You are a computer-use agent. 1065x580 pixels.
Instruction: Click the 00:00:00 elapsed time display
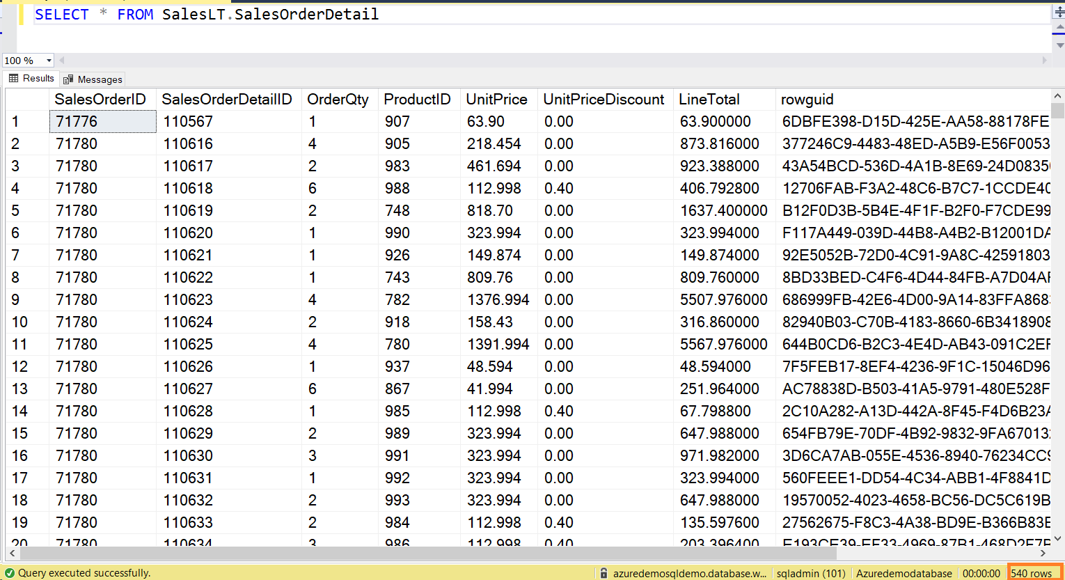pos(981,572)
